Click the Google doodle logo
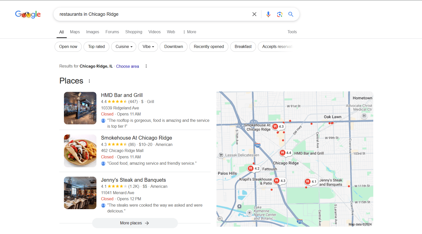 tap(28, 14)
